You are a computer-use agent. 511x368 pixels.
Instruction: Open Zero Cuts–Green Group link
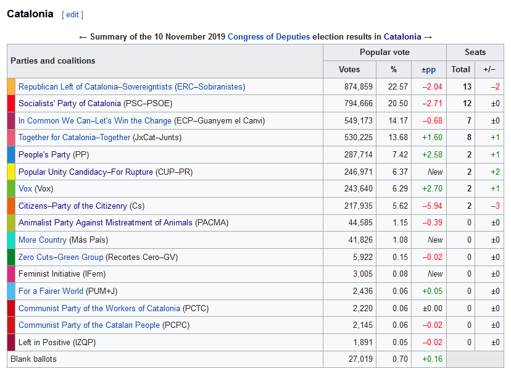point(60,257)
